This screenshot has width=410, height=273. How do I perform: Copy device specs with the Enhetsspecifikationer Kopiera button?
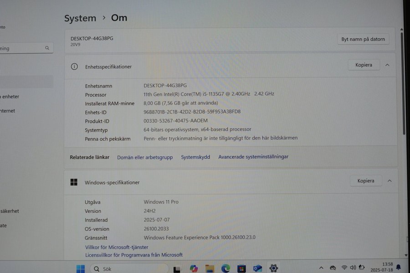click(x=364, y=65)
